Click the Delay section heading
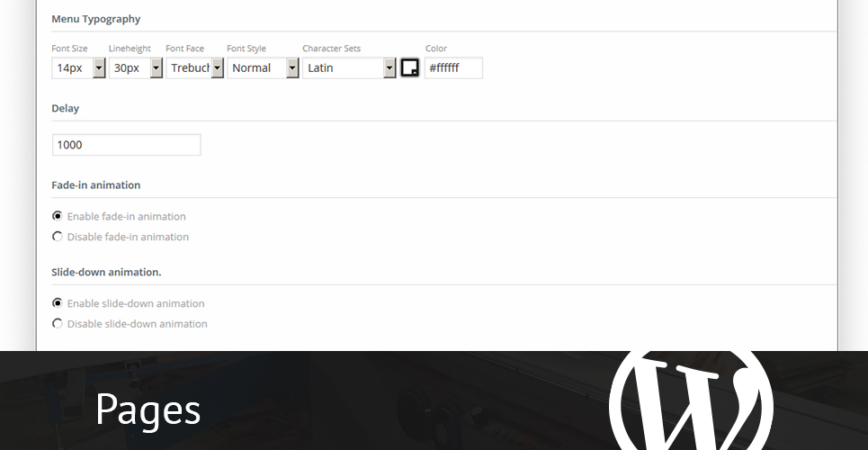Screen dimensions: 868x450 click(66, 108)
